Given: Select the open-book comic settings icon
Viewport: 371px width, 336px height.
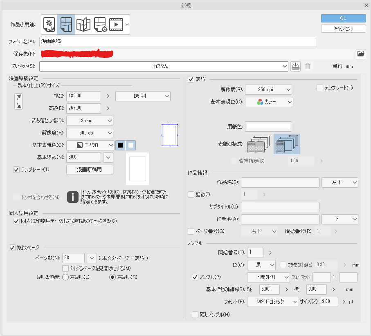Looking at the screenshot, I should (83, 25).
